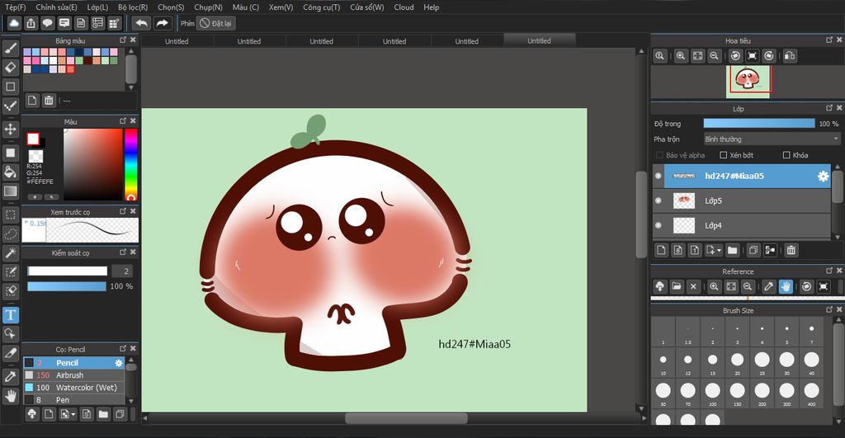Select the rectangular Select tool
Screen dimensions: 845x438
(x=10, y=214)
